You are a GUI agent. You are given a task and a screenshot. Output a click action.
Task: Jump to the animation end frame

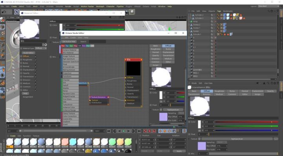(x=139, y=131)
